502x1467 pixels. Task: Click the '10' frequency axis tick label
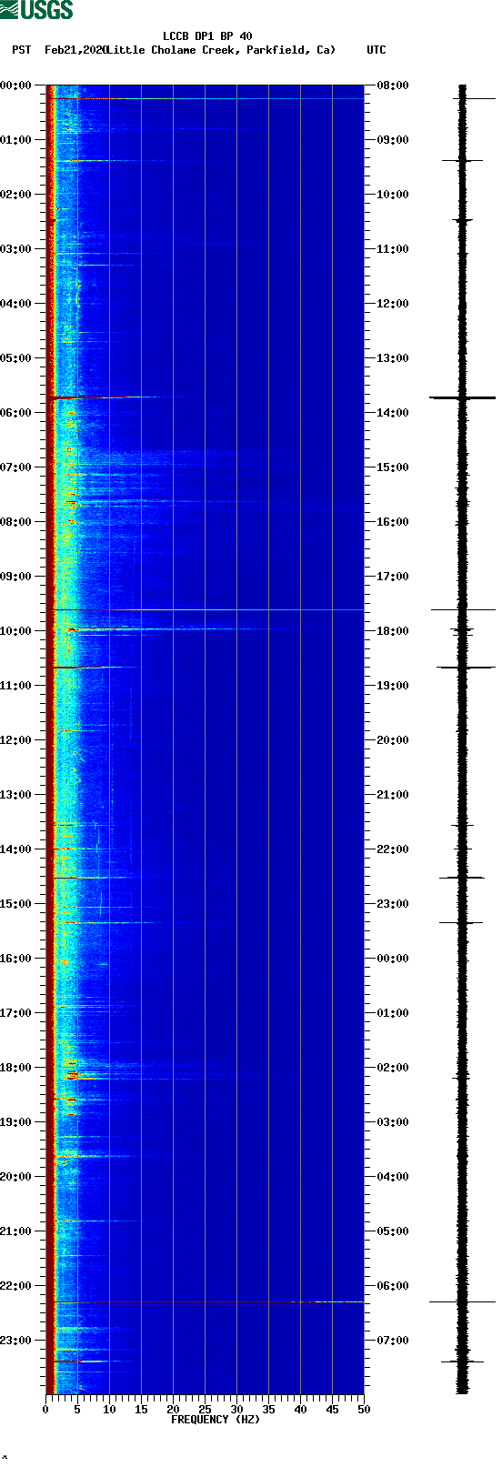pyautogui.click(x=109, y=1410)
